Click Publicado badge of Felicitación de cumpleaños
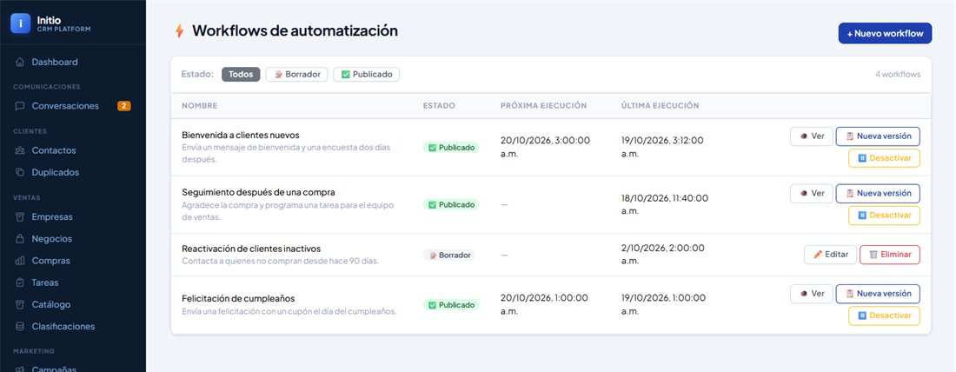This screenshot has height=372, width=956. tap(451, 305)
